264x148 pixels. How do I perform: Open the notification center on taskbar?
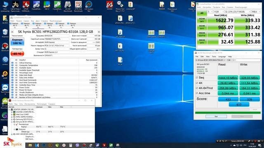point(259,145)
